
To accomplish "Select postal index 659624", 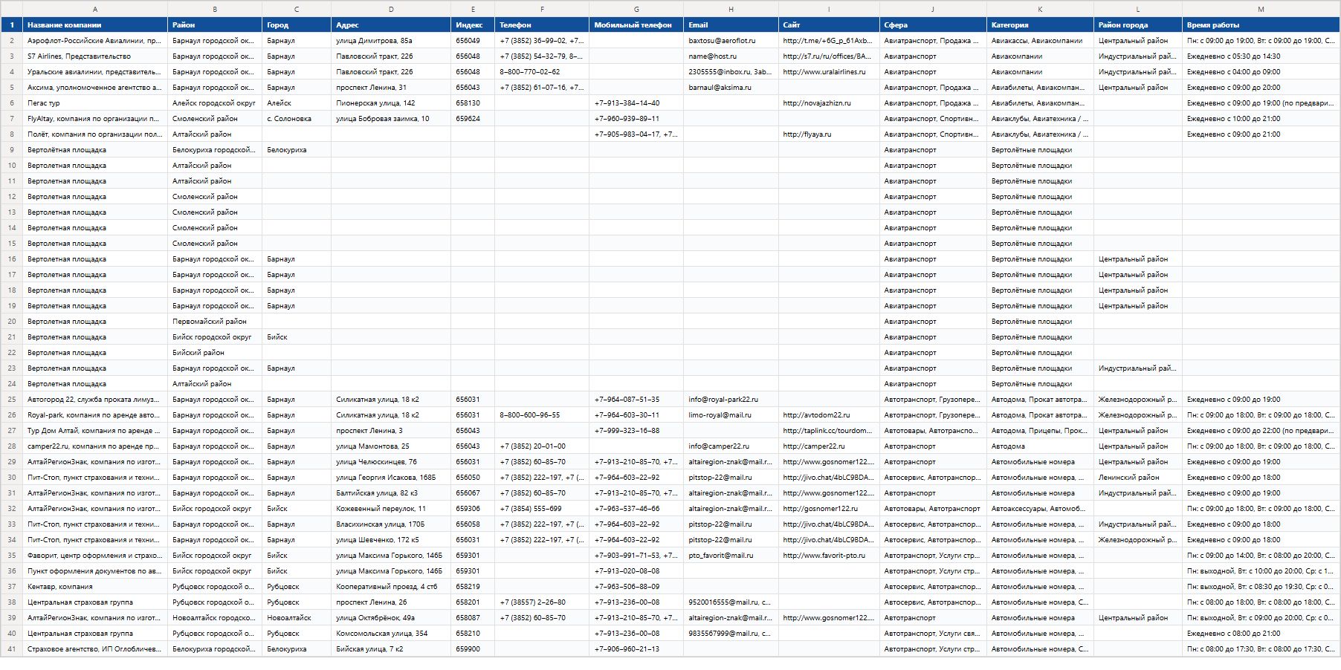I will [473, 119].
